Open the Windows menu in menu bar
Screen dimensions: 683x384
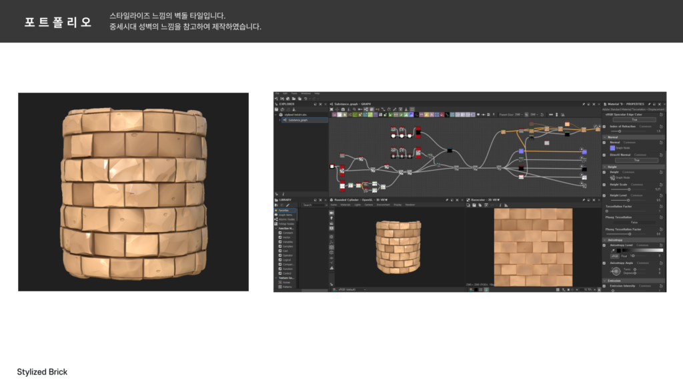(x=305, y=93)
